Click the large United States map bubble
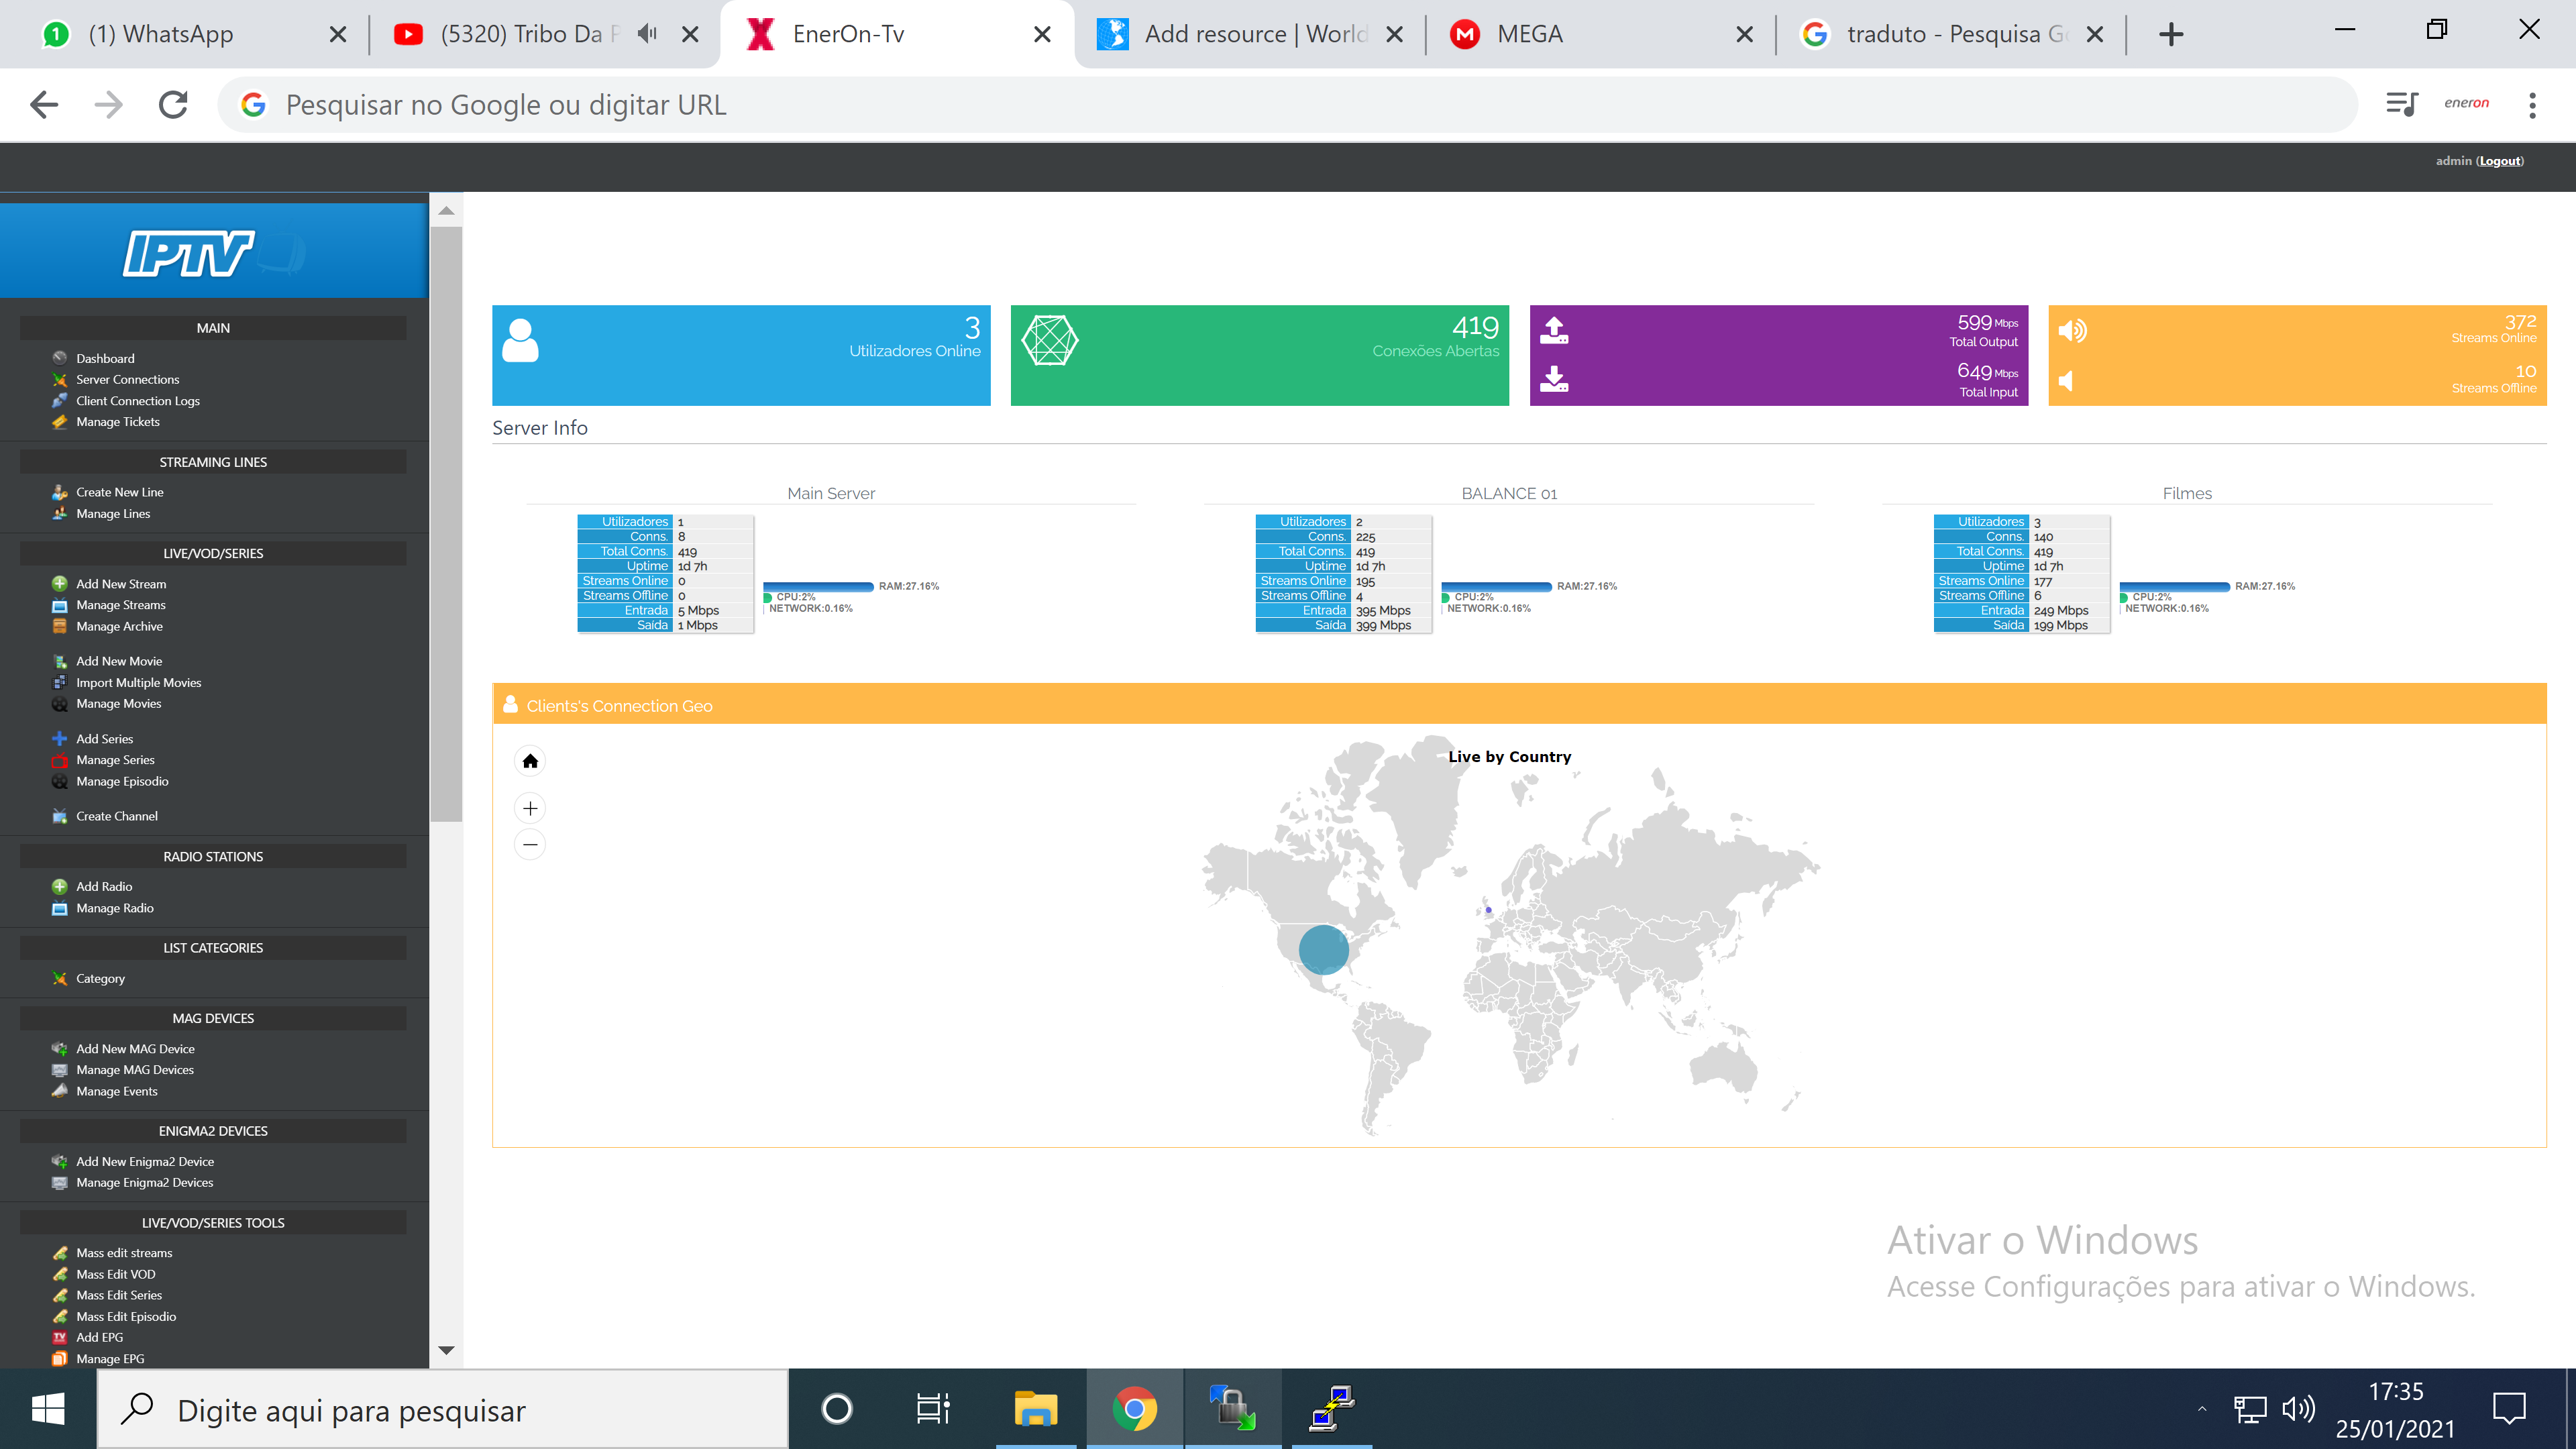Viewport: 2576px width, 1449px height. click(x=1323, y=949)
